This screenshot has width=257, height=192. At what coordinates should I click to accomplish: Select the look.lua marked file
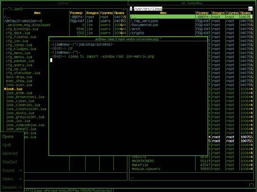13,89
